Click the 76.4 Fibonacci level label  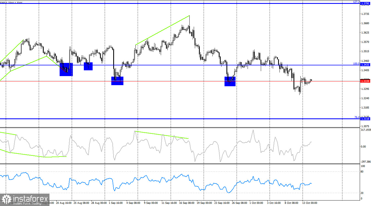pyautogui.click(x=357, y=117)
